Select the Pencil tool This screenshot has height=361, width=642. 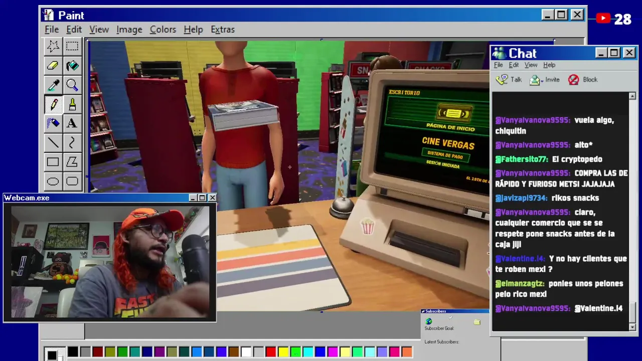pos(53,104)
